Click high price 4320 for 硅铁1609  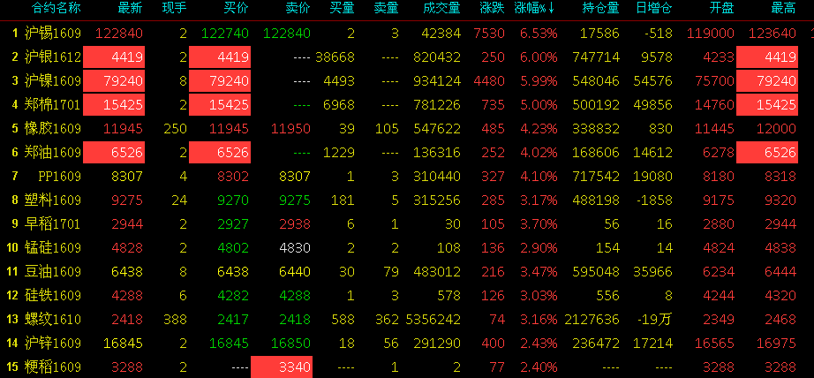pyautogui.click(x=780, y=297)
